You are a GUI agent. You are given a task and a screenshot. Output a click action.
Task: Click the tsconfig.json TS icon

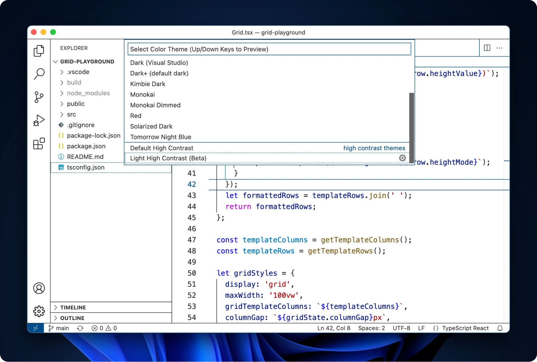tap(61, 167)
